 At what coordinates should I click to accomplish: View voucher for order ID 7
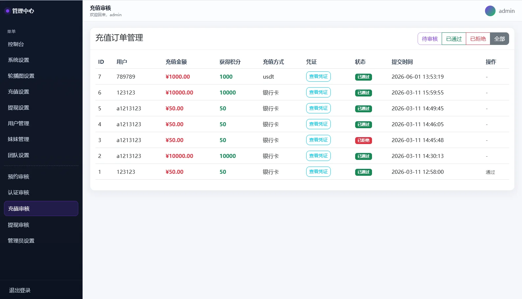[x=318, y=76]
